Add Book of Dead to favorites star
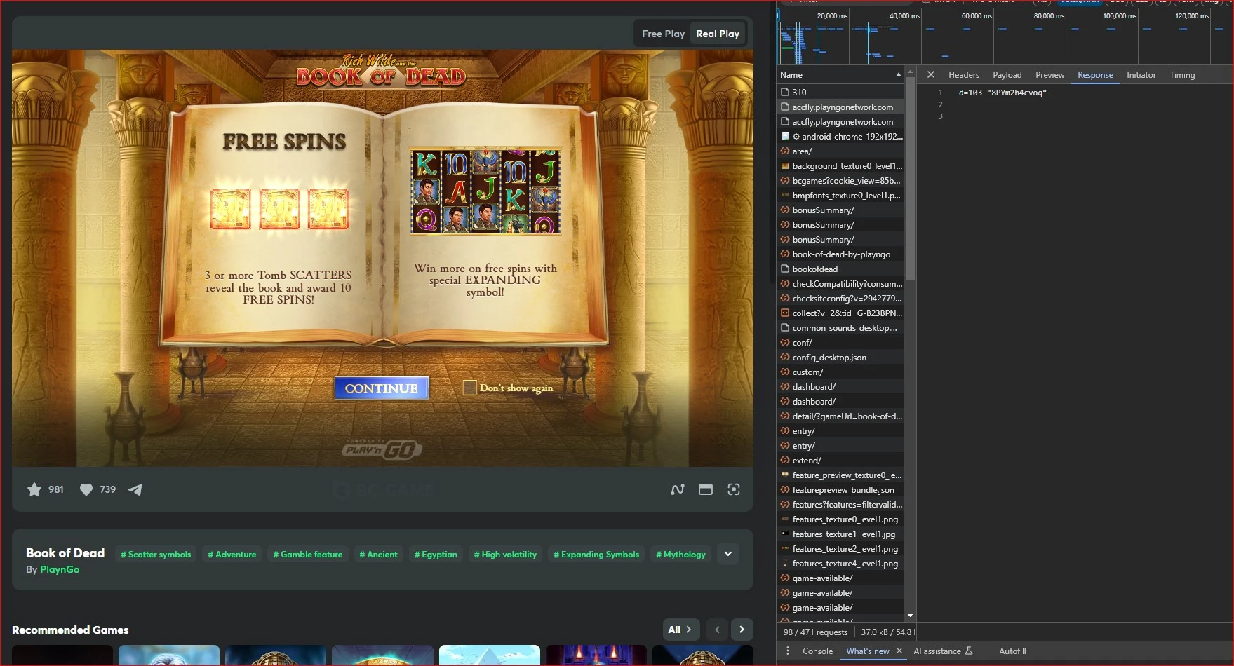Screen dimensions: 1234x666 [34, 489]
